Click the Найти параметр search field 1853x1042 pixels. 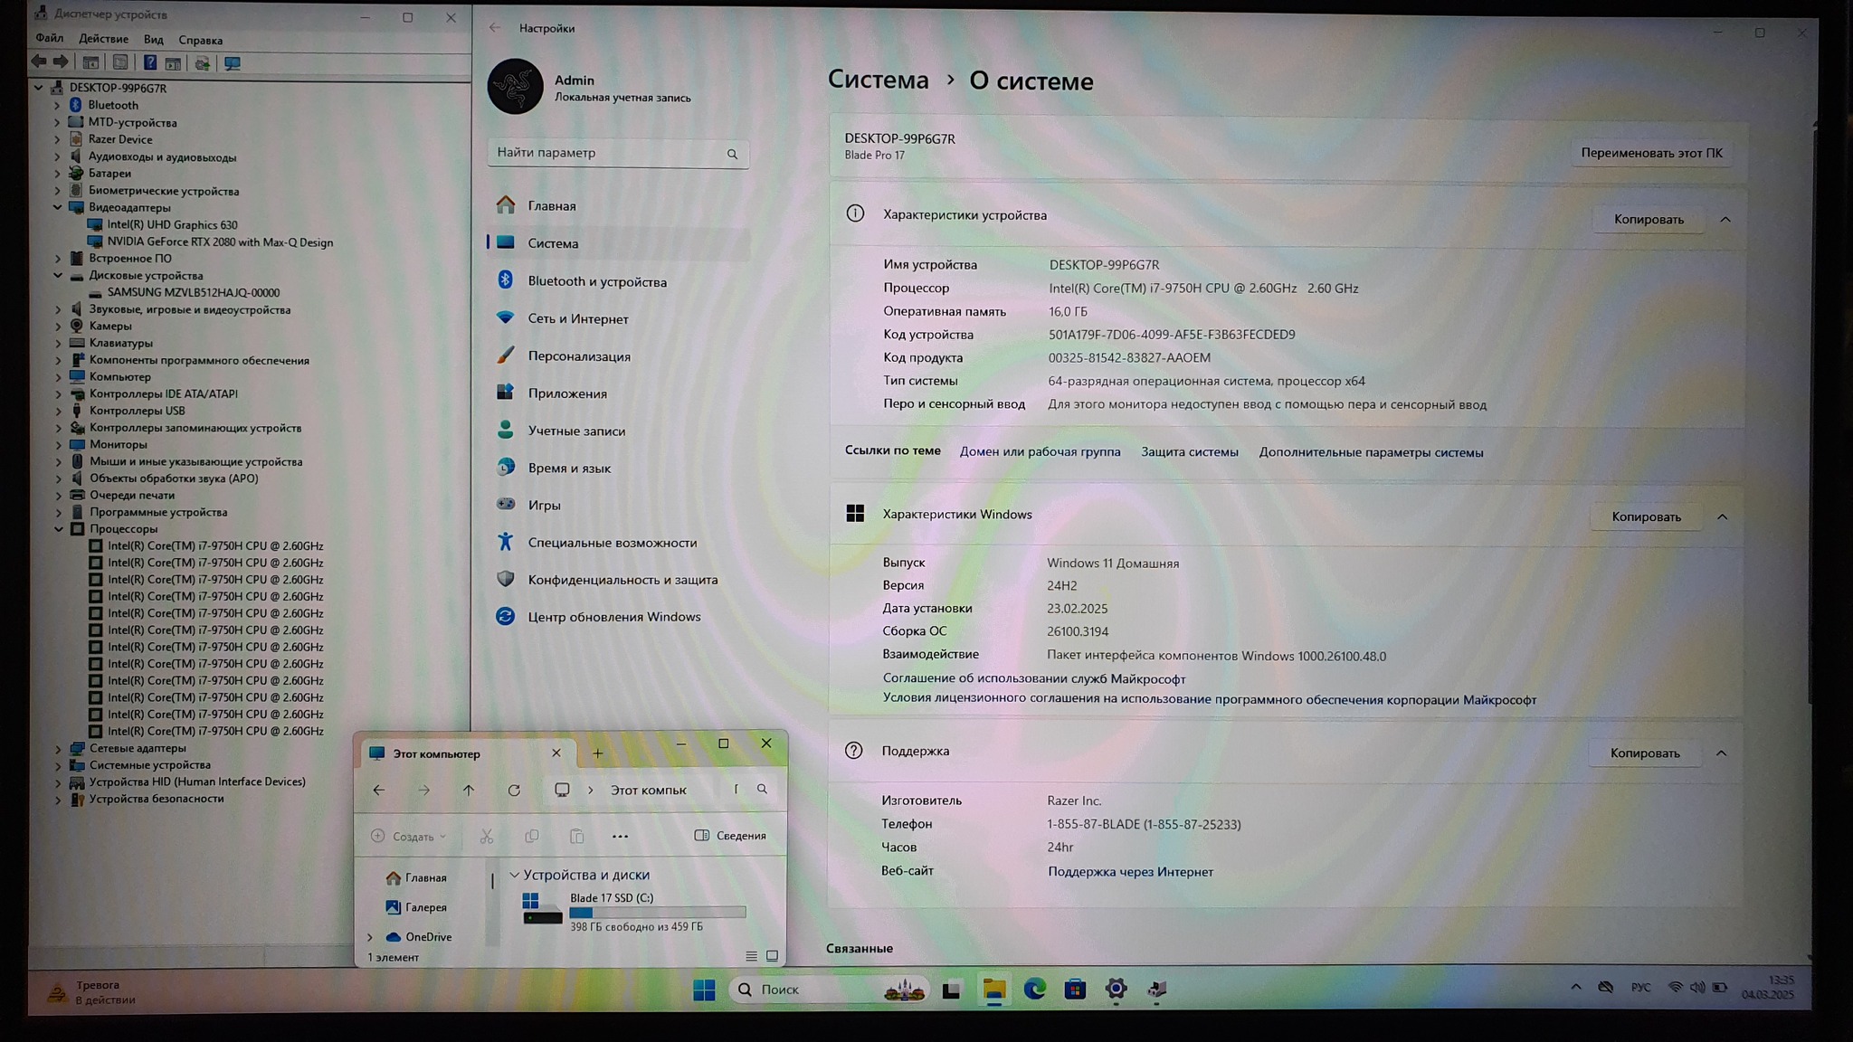point(606,153)
